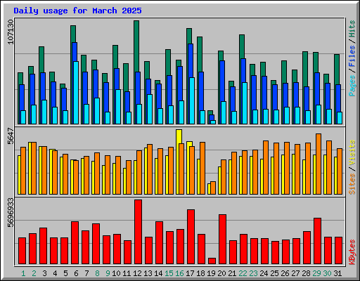Click the red KBytes bar for day 20
The image size is (360, 281).
pyautogui.click(x=222, y=240)
